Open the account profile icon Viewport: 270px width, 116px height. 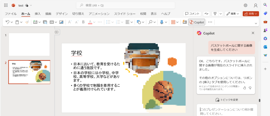click(256, 5)
